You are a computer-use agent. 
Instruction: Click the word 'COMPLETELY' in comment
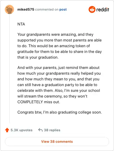pos(30,102)
